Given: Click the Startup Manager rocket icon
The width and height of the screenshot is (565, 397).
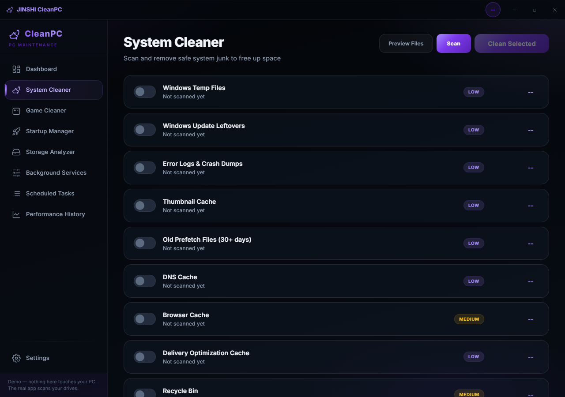Looking at the screenshot, I should click(x=16, y=131).
